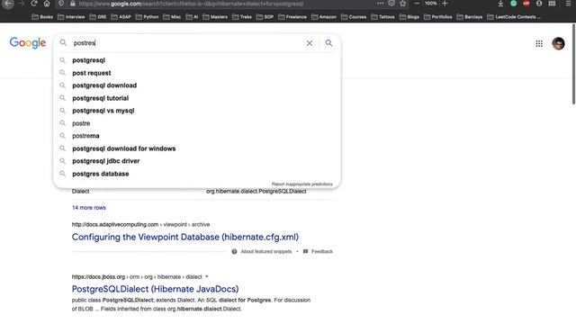Open the Freelance bookmarks folder
The image size is (576, 324).
292,17
